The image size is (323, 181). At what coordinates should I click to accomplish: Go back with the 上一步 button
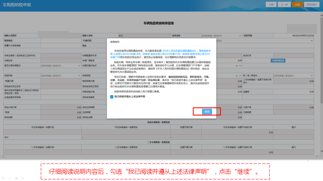284,4
